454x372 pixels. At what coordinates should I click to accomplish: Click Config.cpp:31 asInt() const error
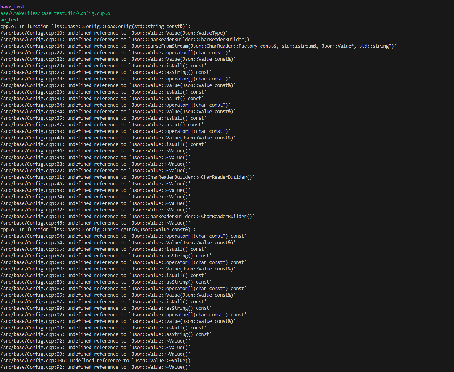pos(102,98)
